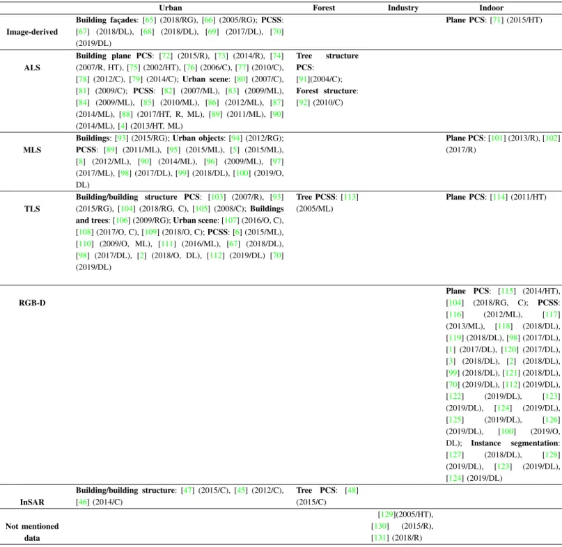Follow citation [105] dated 2008/C
The height and width of the screenshot is (547, 562).
tap(201, 209)
